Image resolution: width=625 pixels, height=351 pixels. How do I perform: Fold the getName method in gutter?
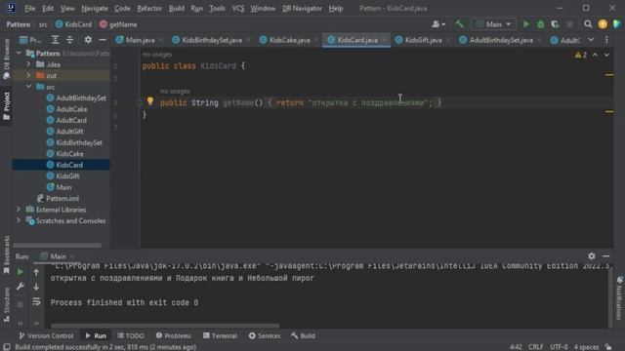pos(139,103)
